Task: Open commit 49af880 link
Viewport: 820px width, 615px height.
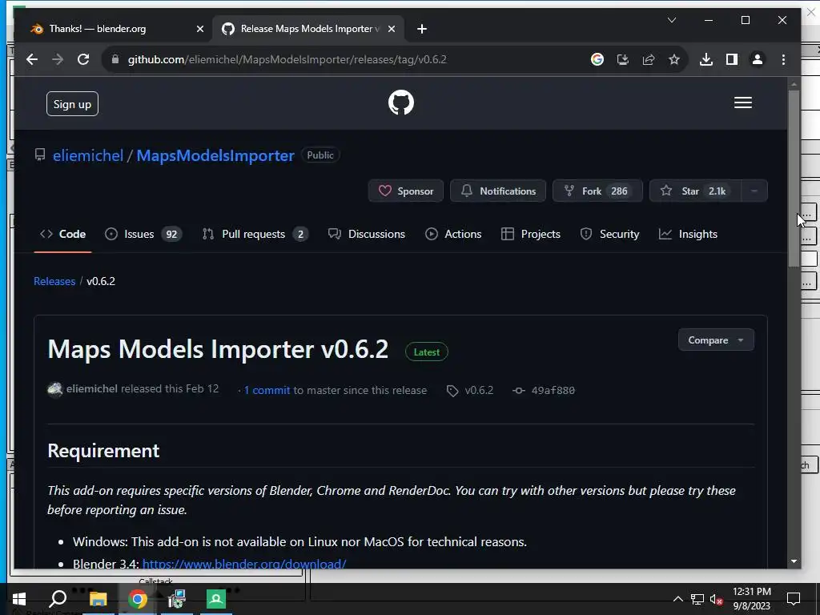Action: (544, 390)
